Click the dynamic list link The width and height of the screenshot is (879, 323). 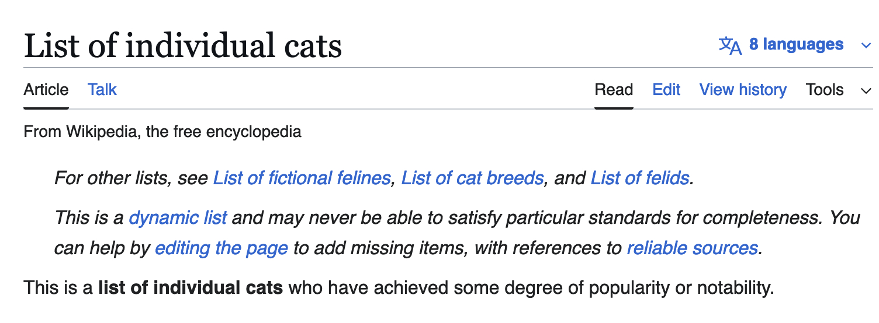click(178, 217)
